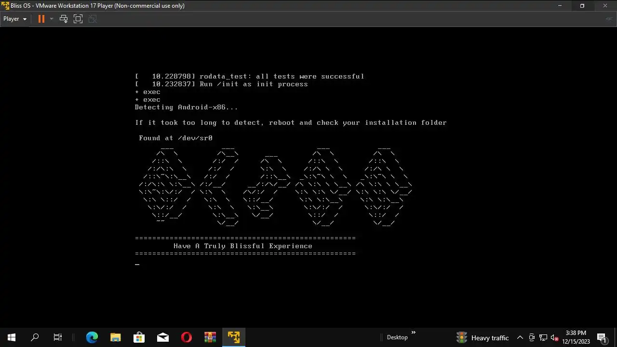Viewport: 617px width, 347px height.
Task: Collapse the VMware toolbar with the double-chevron
Action: [x=609, y=19]
